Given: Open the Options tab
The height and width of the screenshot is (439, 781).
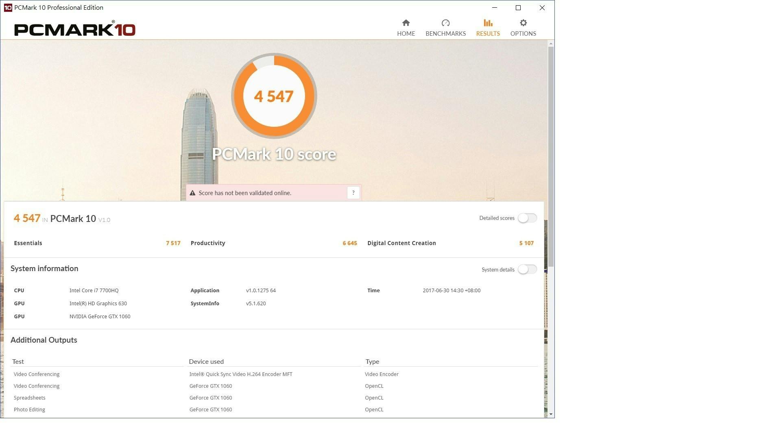Looking at the screenshot, I should coord(523,28).
